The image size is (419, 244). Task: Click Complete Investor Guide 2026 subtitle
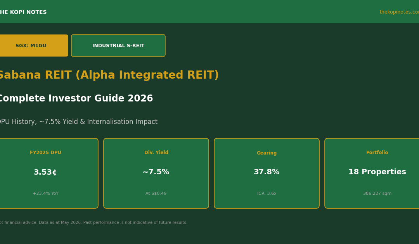(x=76, y=98)
